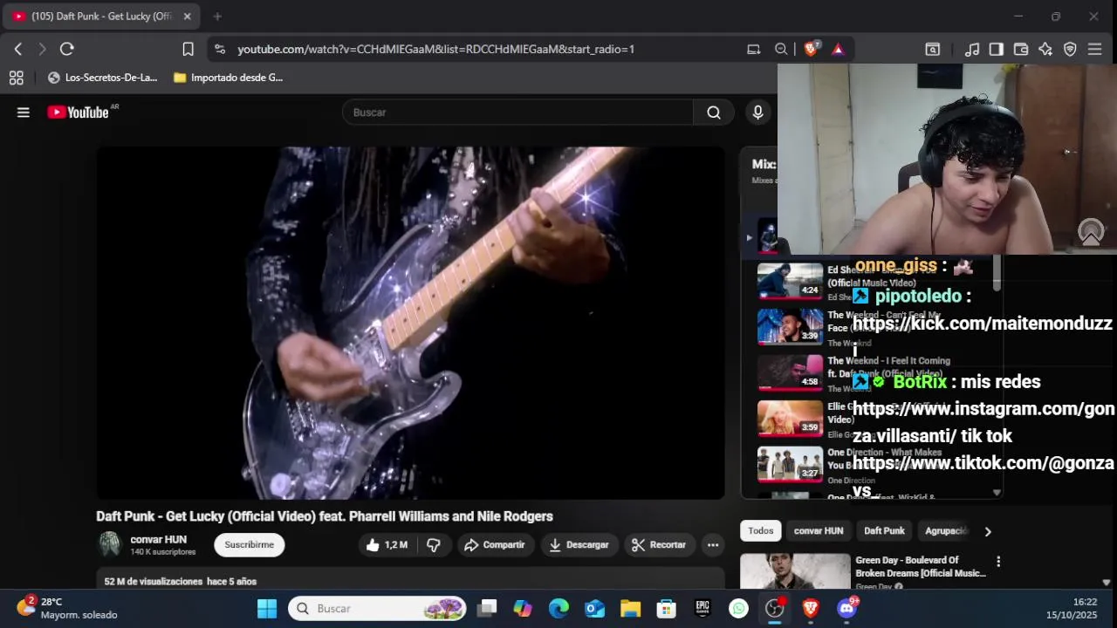Open Ellie Goulding video thumbnail
Screen dimensions: 1117x628
790,418
